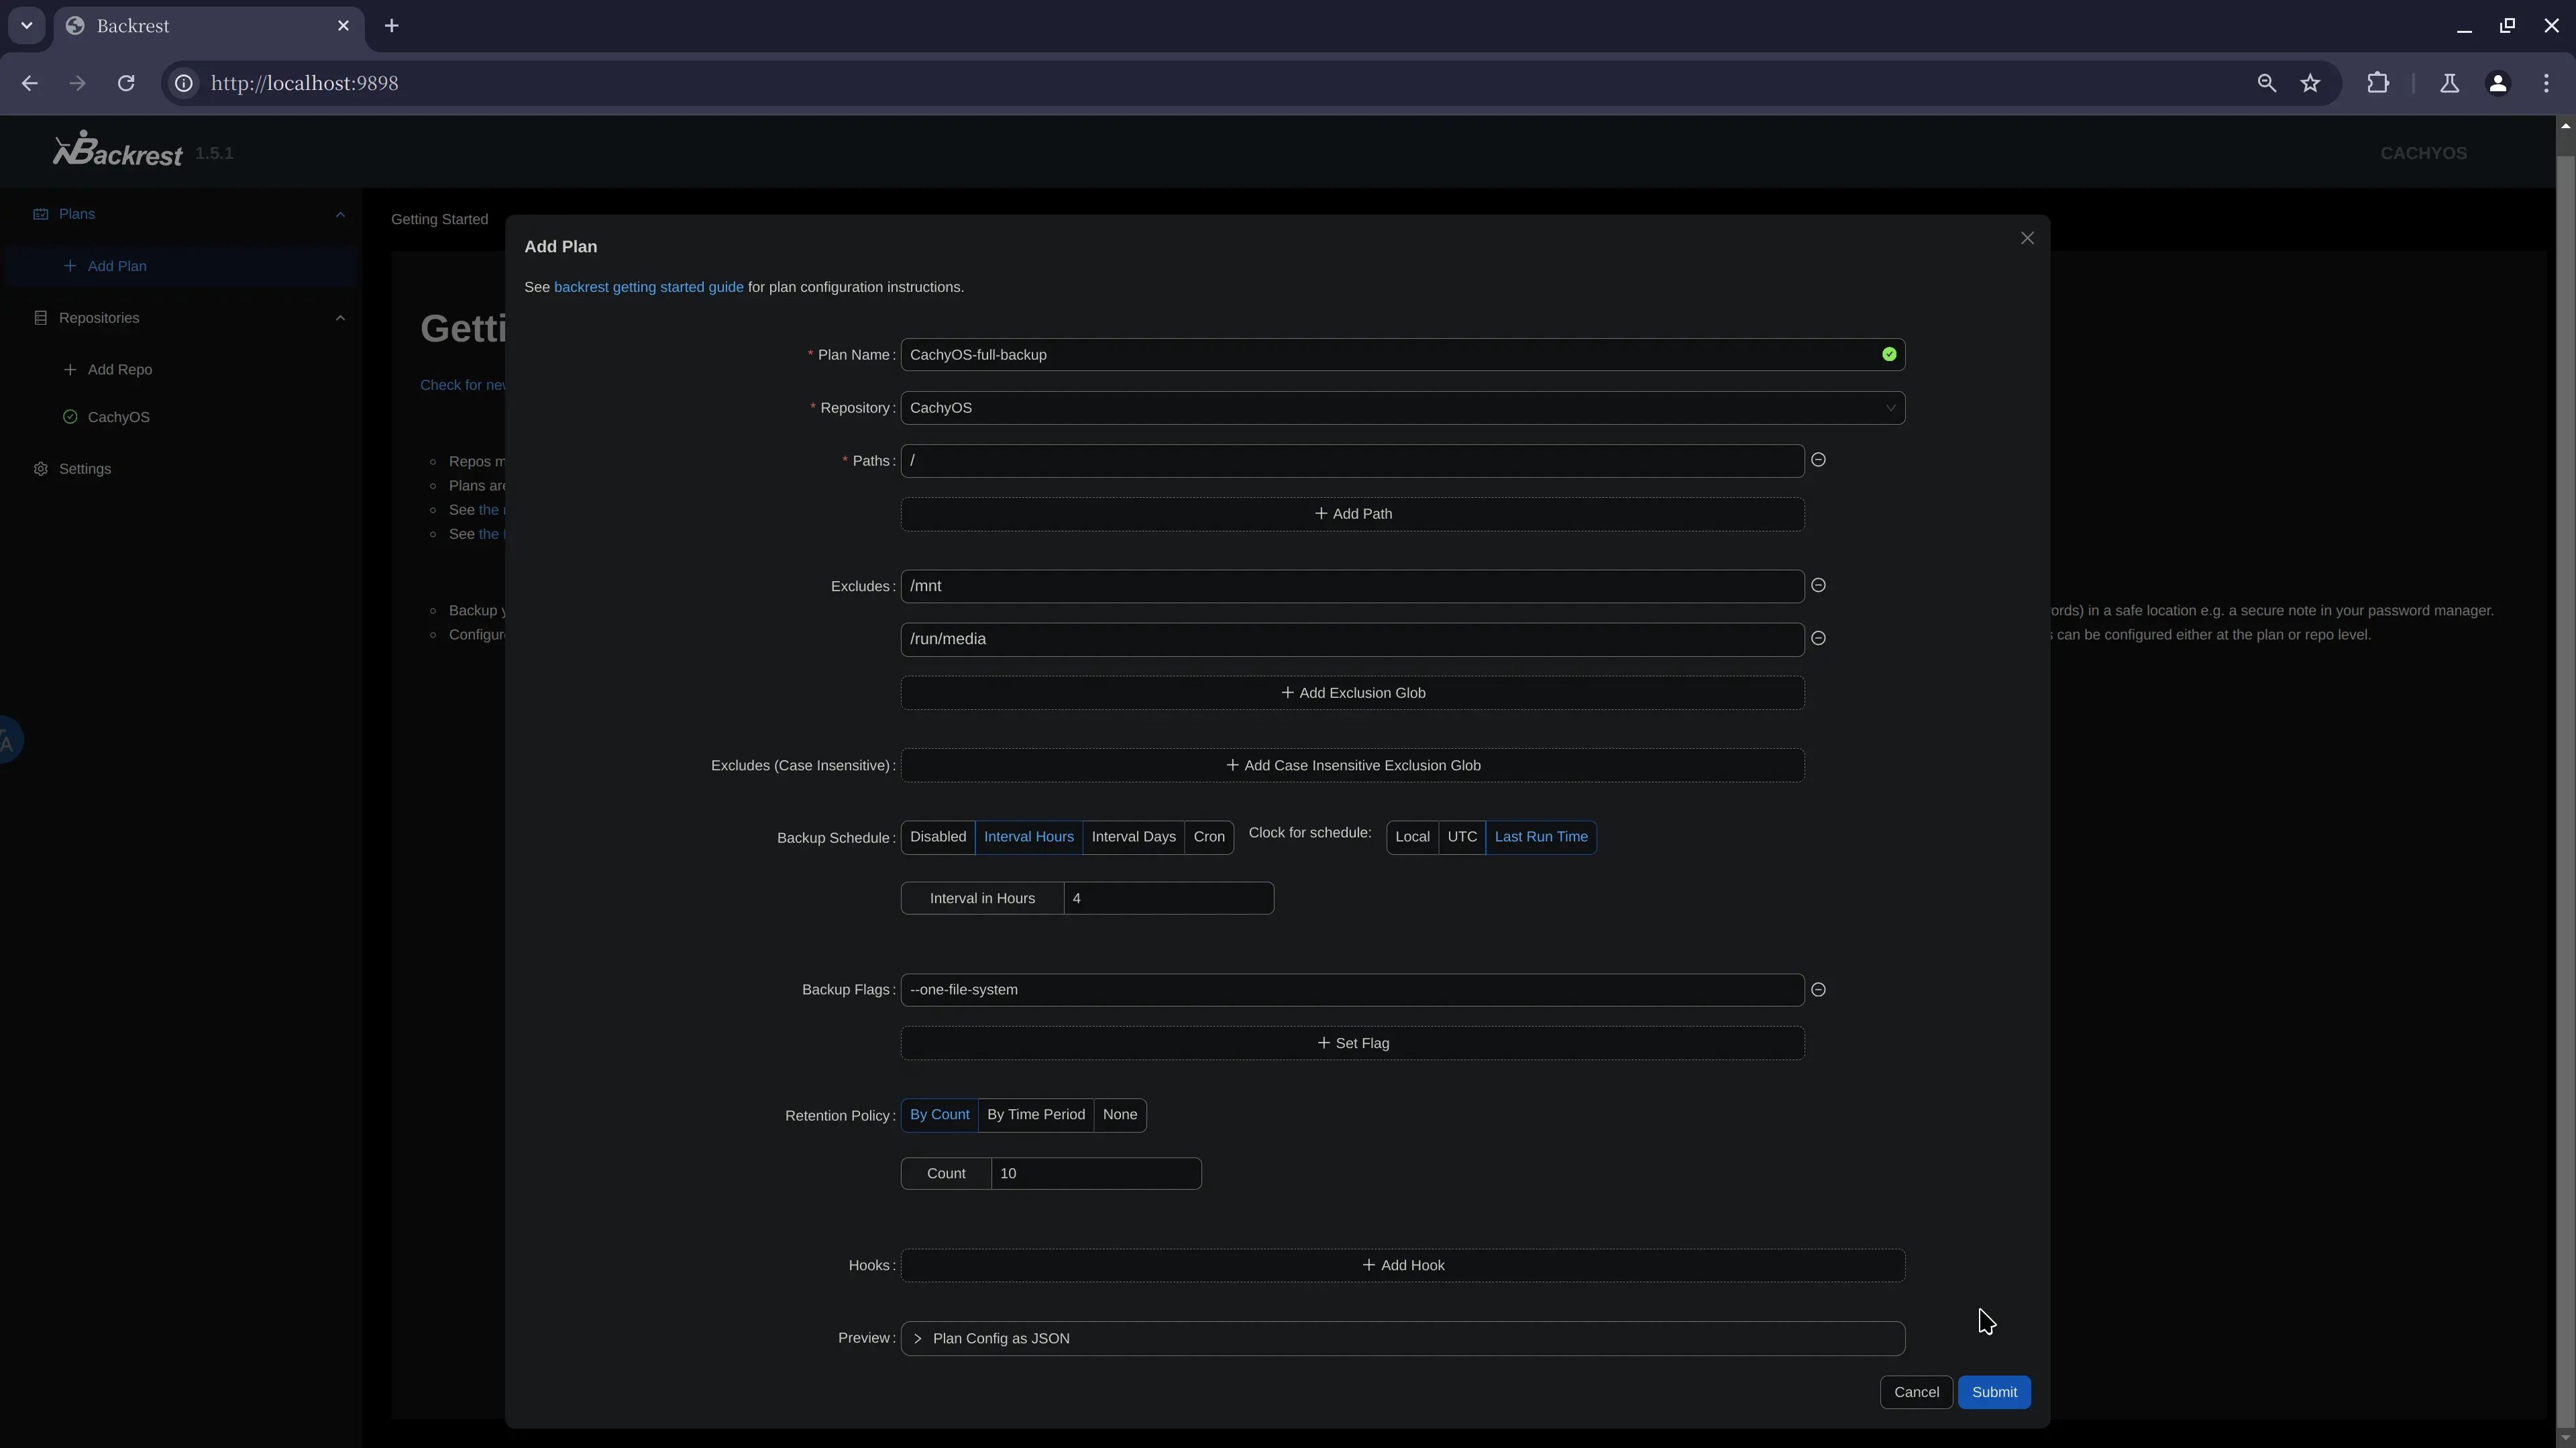The width and height of the screenshot is (2576, 1448).
Task: Select the CachyOS repo in sidebar
Action: tap(118, 417)
